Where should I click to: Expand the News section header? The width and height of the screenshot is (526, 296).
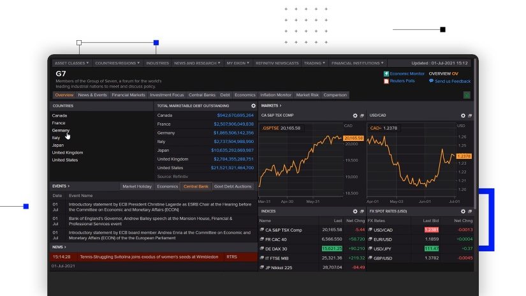coord(59,247)
